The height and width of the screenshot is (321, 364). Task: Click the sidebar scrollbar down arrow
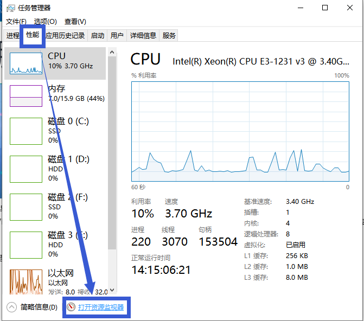[x=112, y=290]
